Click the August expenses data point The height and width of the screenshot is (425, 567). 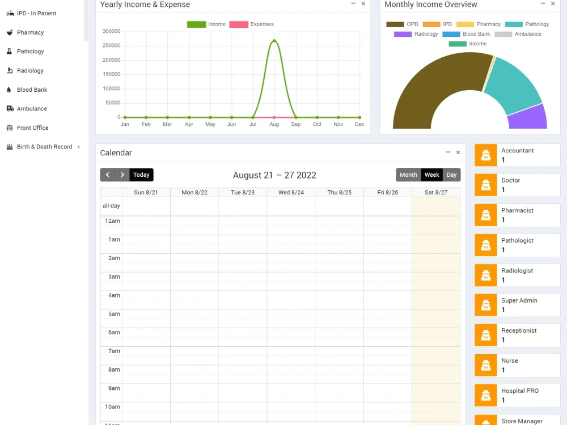[274, 117]
